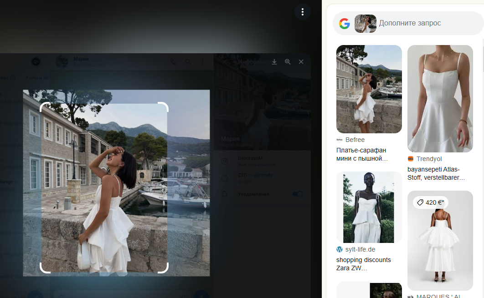Open the "Платье-сарафан мини" result title
The width and height of the screenshot is (484, 298).
[x=362, y=154]
